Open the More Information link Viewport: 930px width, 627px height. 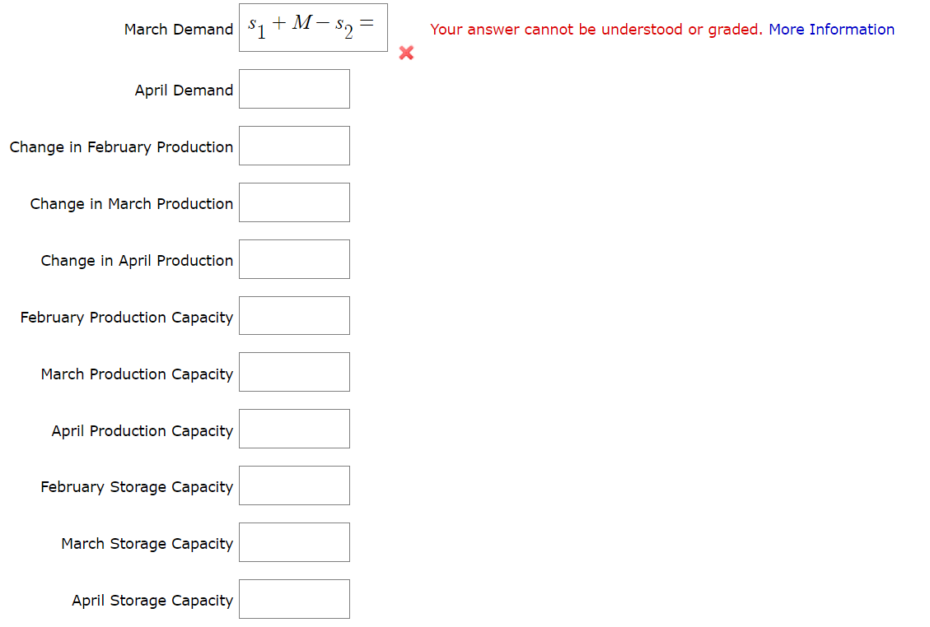tap(831, 29)
